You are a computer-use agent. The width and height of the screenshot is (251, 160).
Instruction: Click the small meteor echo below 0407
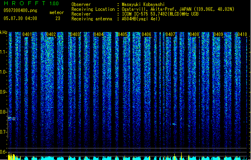(174, 124)
